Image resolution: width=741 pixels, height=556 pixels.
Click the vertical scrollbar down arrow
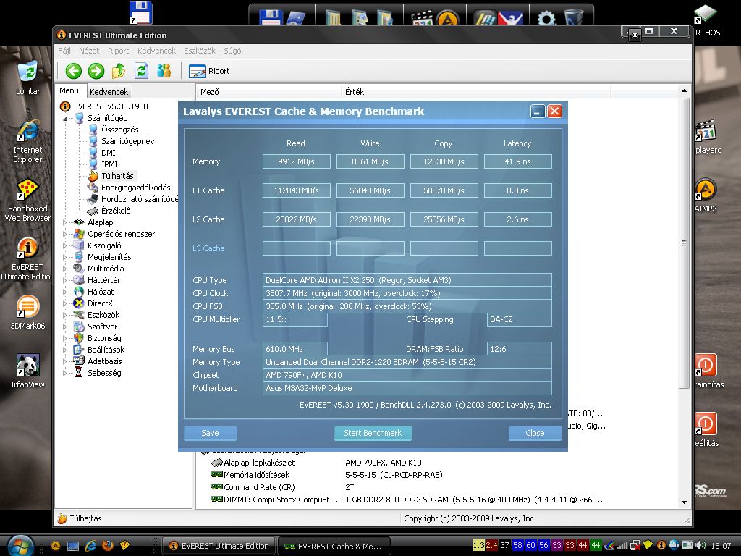[684, 502]
